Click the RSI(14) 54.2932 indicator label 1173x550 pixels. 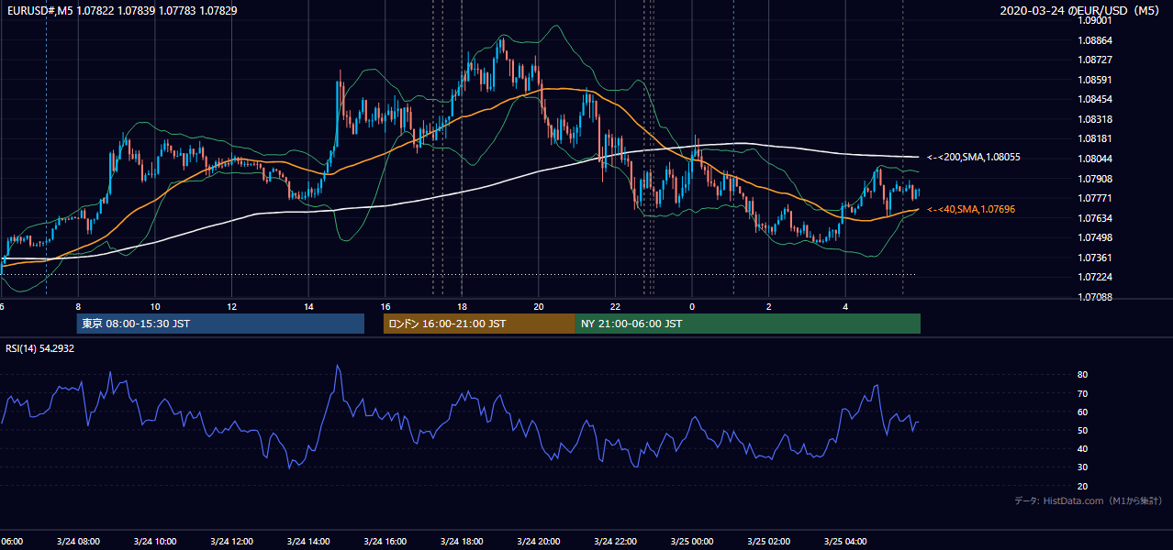40,348
